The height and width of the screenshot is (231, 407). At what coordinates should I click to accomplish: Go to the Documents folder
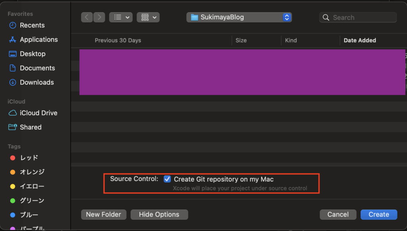32,68
